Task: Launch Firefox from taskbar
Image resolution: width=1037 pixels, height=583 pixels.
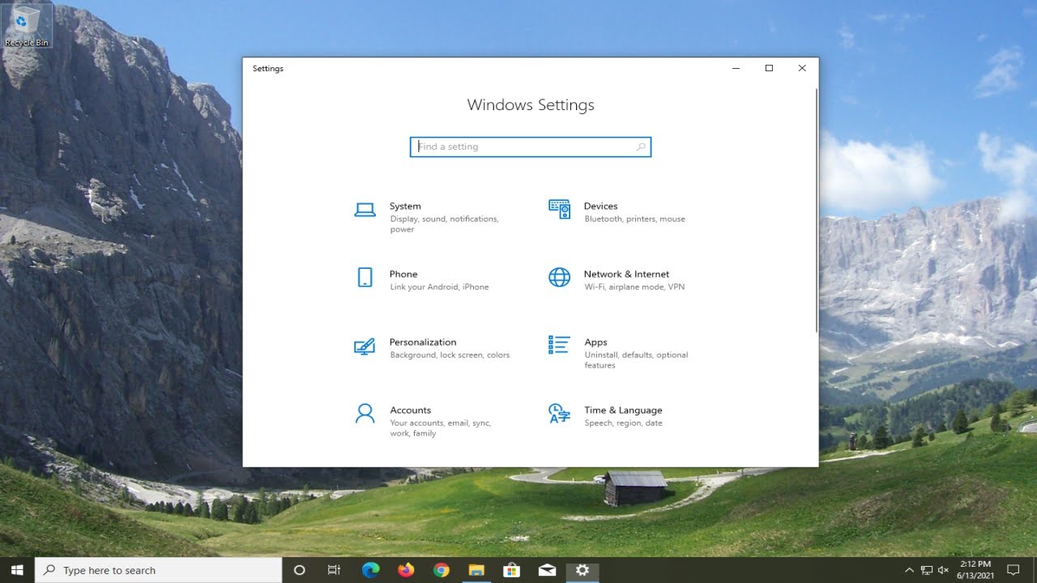Action: (406, 570)
